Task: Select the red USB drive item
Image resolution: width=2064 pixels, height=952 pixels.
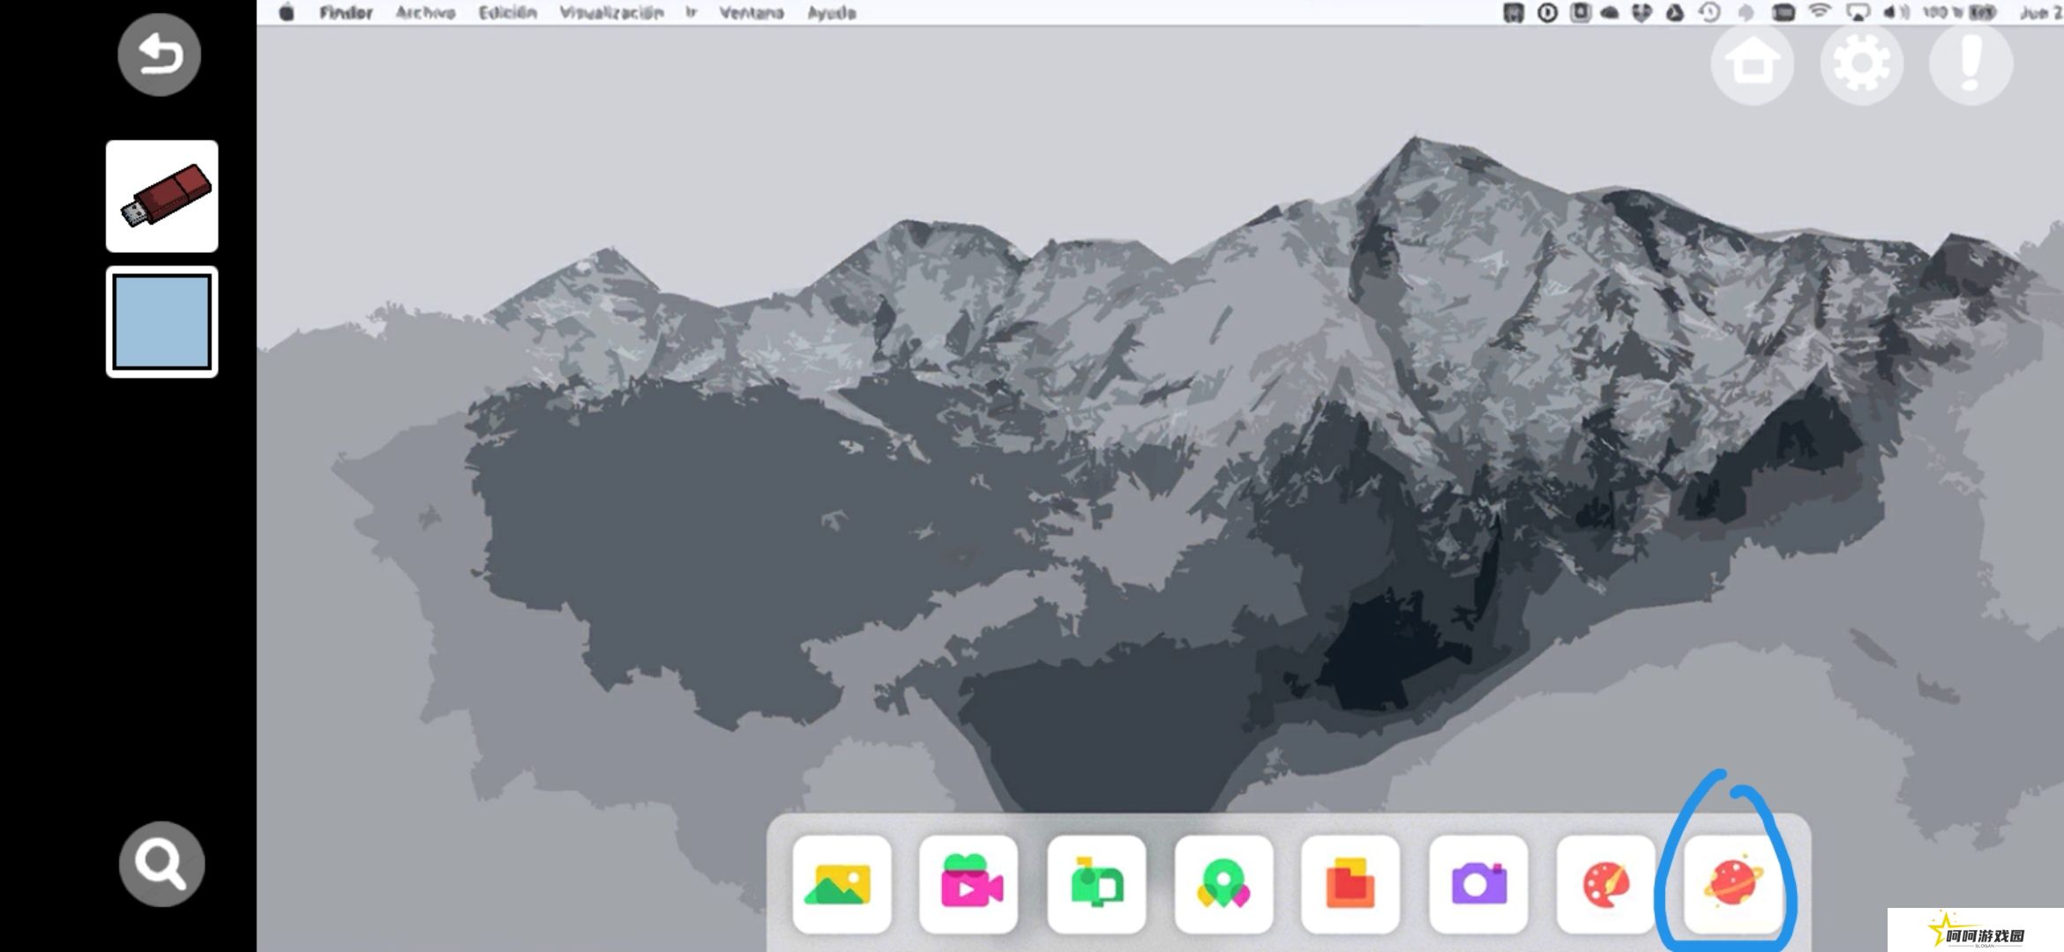Action: click(162, 196)
